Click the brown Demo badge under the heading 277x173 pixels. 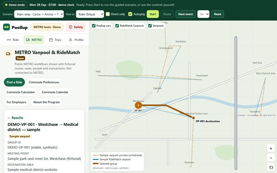(20, 58)
